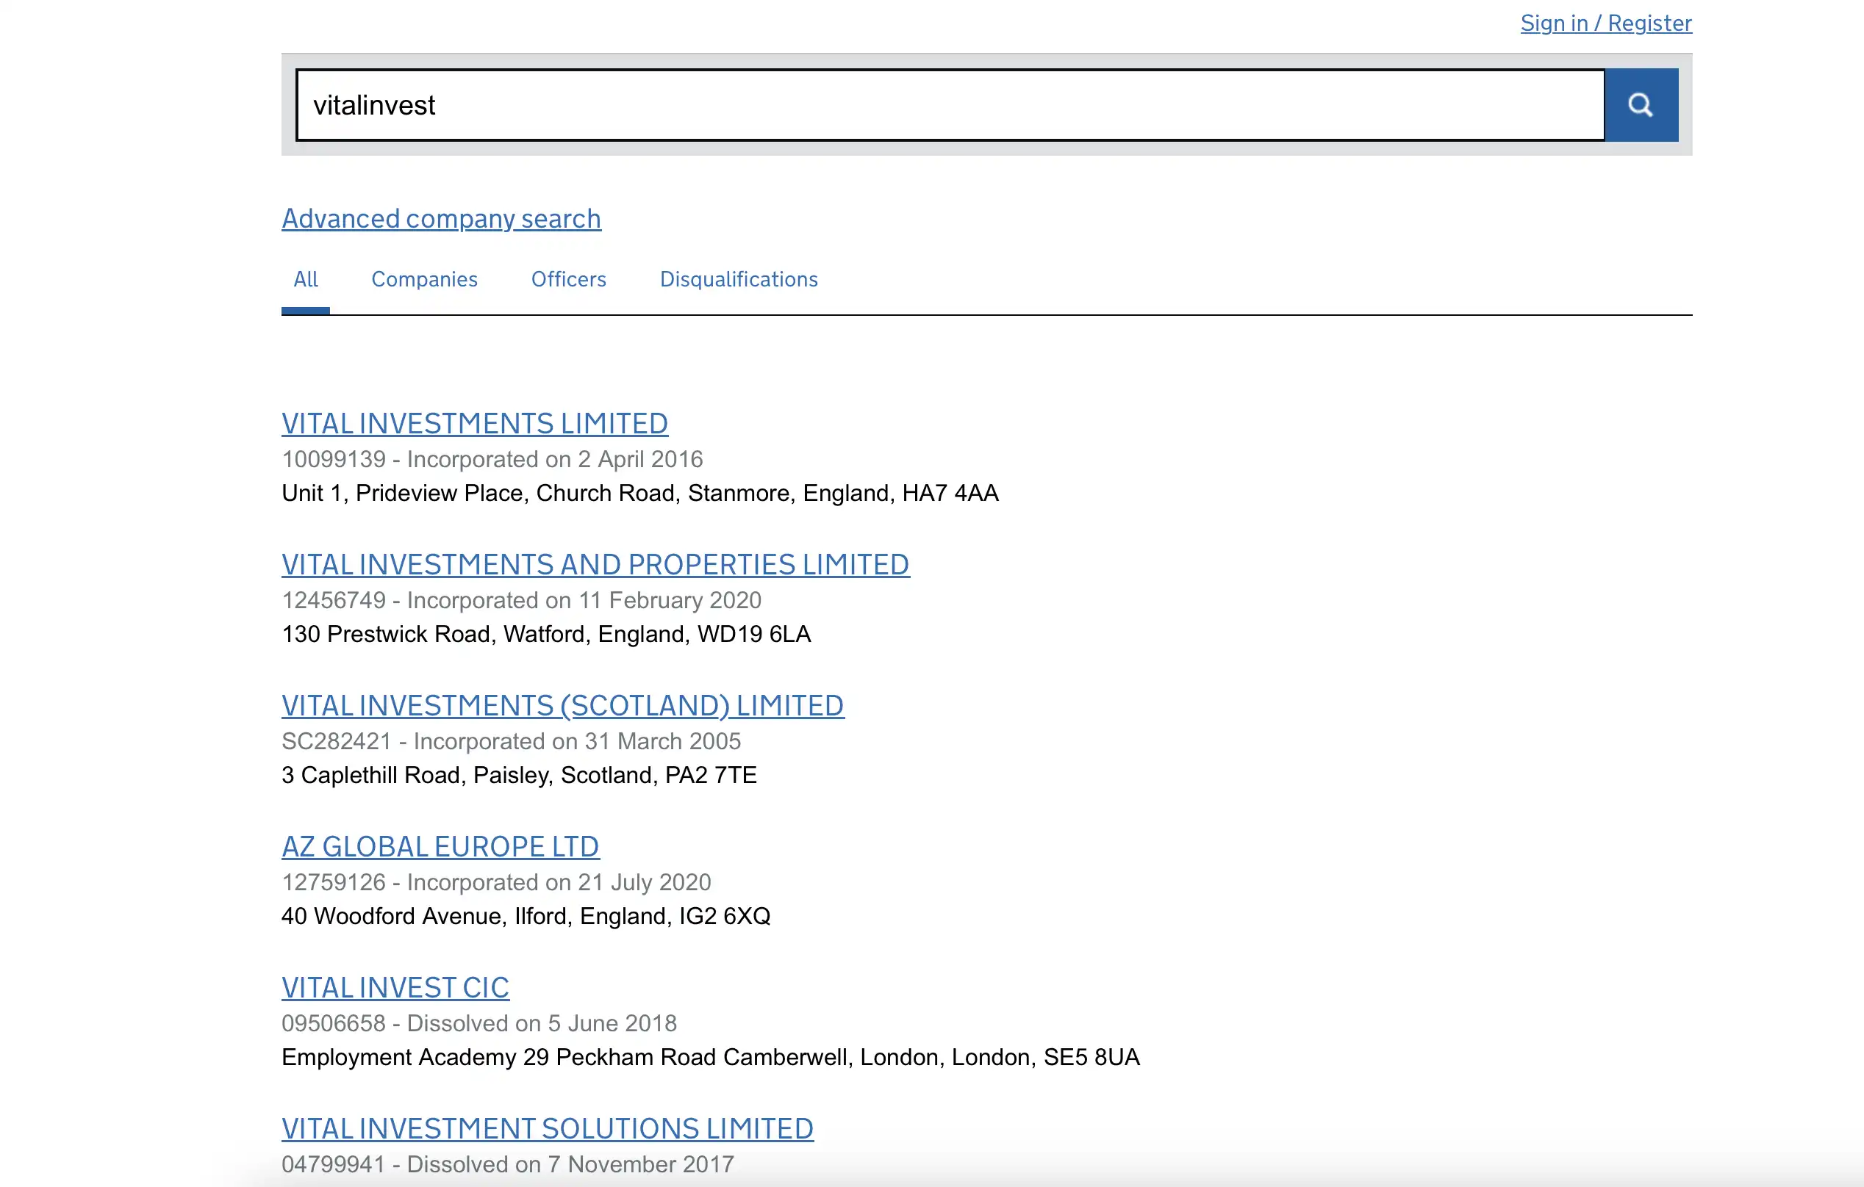Click the magnifying glass search button
This screenshot has width=1864, height=1187.
point(1641,104)
